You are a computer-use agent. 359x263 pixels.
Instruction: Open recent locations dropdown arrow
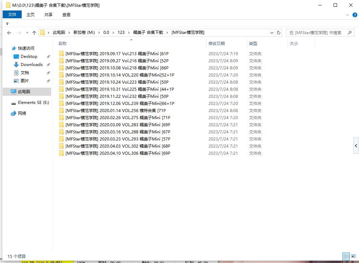pos(27,33)
